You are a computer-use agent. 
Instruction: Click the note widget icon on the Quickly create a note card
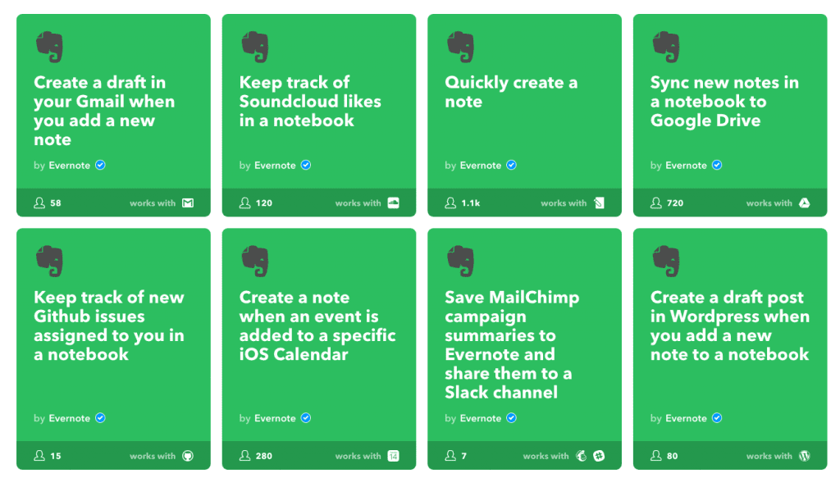599,203
